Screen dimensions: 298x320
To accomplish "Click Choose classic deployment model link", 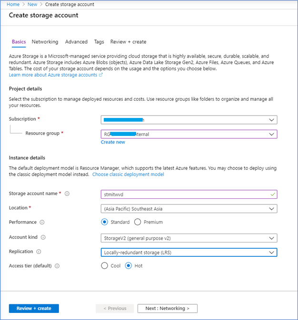I will (x=128, y=175).
